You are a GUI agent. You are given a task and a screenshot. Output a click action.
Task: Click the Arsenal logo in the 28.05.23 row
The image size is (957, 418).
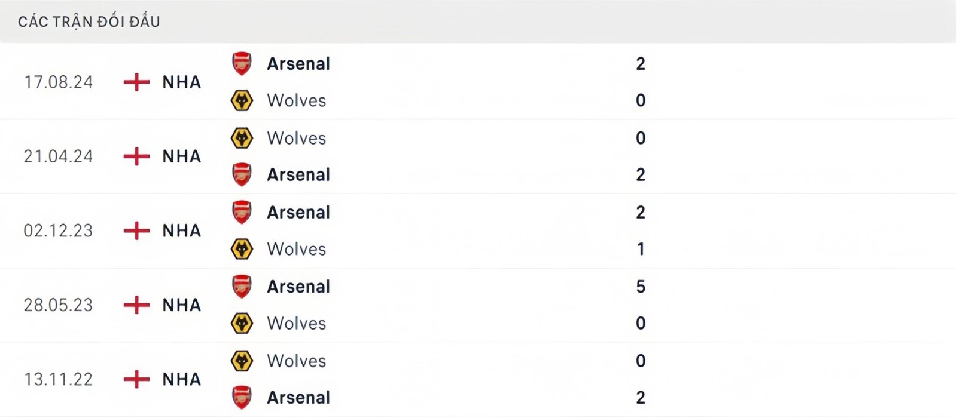242,287
